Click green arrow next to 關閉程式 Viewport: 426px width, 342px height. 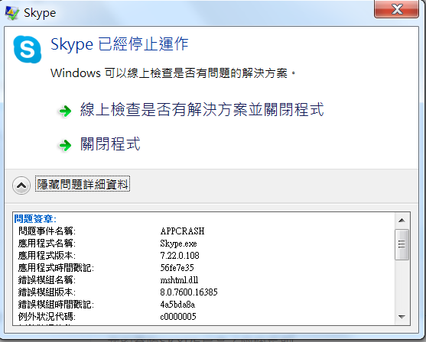(65, 145)
